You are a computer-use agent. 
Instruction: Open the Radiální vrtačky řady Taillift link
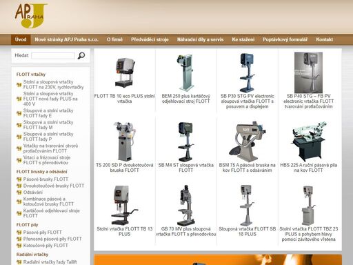click(50, 262)
